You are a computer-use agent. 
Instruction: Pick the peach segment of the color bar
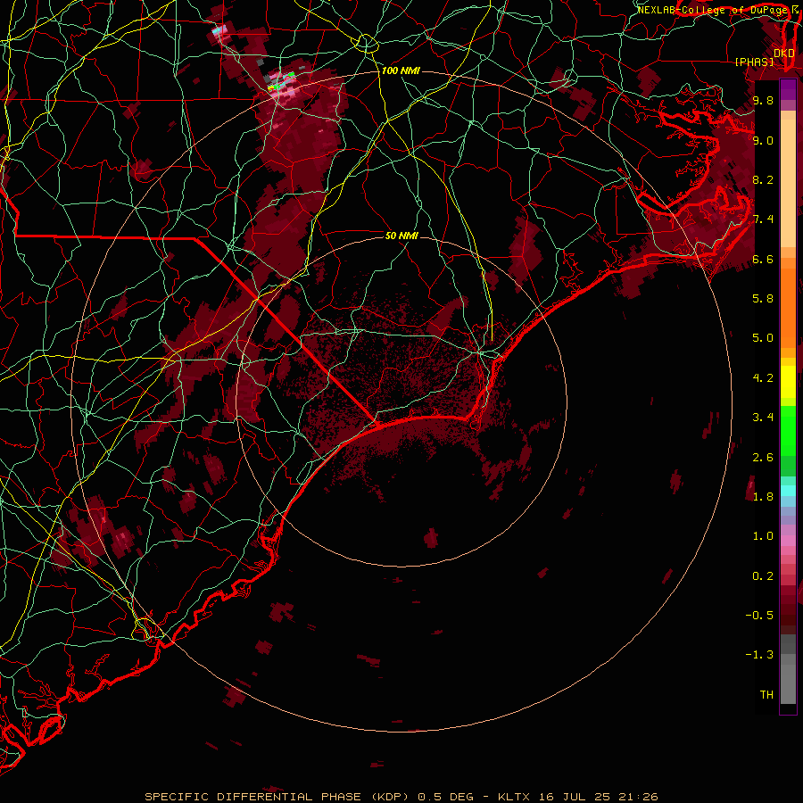pos(788,185)
